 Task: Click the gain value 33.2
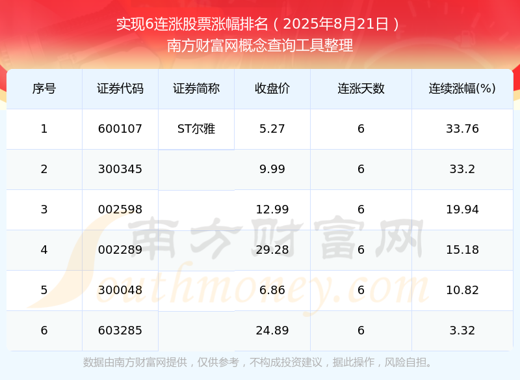click(x=462, y=169)
